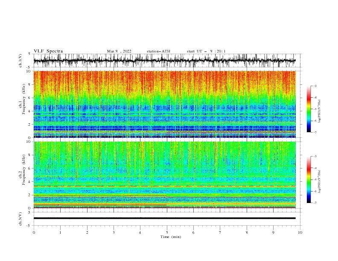Select the date text "Mar.8 , 2022"
Viewport: 338px width, 261px height.
point(119,51)
